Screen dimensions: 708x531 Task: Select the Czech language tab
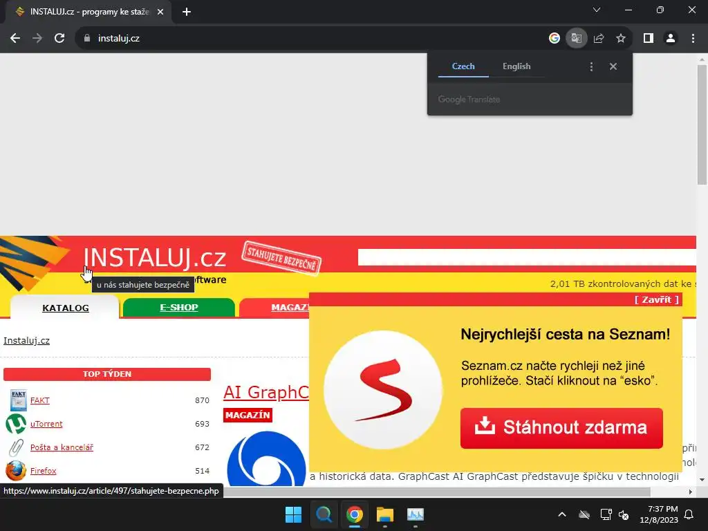click(x=463, y=66)
